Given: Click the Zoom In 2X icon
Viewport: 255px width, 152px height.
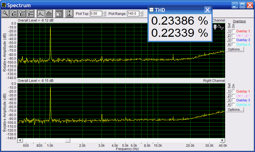Looking at the screenshot, I should click(x=14, y=14).
